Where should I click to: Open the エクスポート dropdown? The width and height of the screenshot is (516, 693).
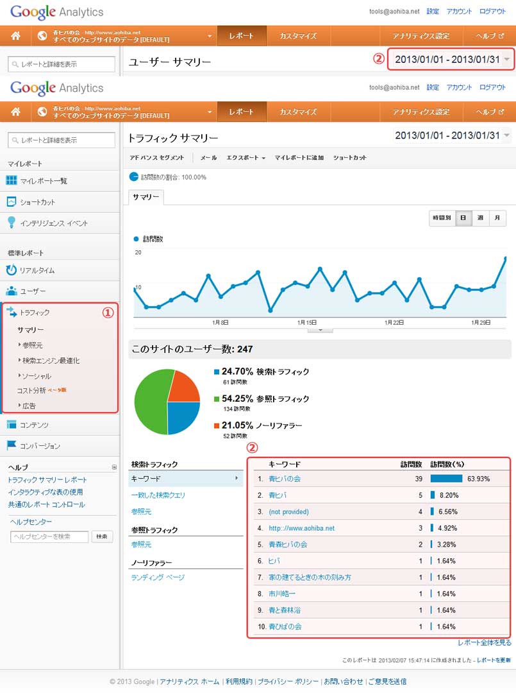pyautogui.click(x=246, y=157)
